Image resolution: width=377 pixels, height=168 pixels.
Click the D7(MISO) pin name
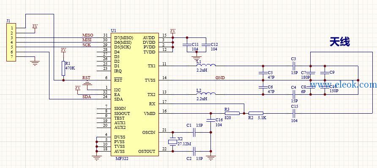(x=123, y=38)
